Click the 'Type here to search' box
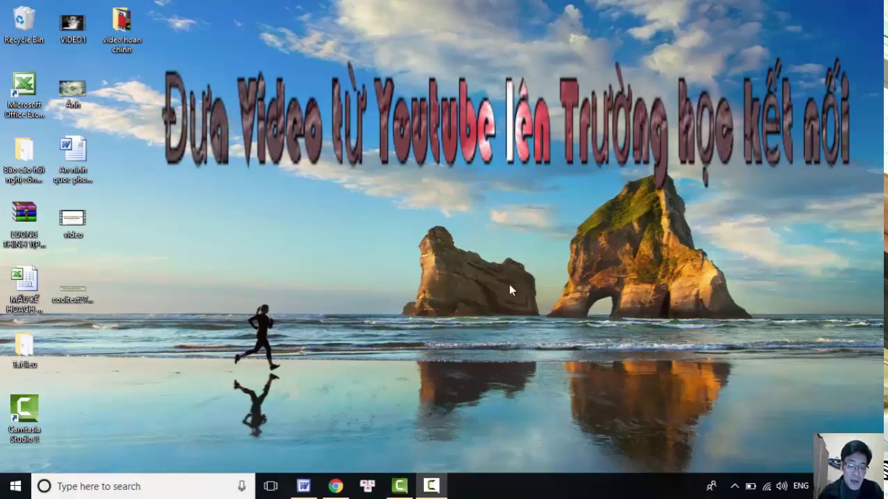 tap(142, 486)
